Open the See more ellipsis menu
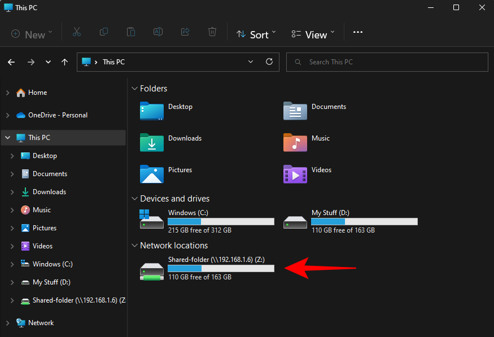 pos(357,32)
